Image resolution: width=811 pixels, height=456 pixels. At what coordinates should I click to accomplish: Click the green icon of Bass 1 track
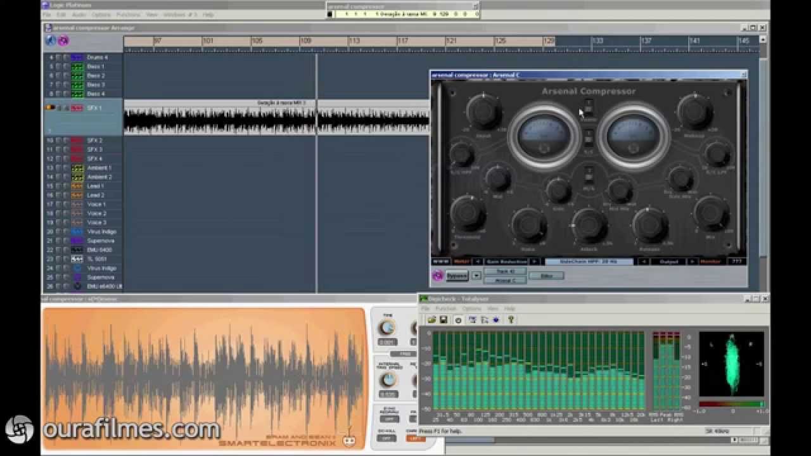coord(77,66)
